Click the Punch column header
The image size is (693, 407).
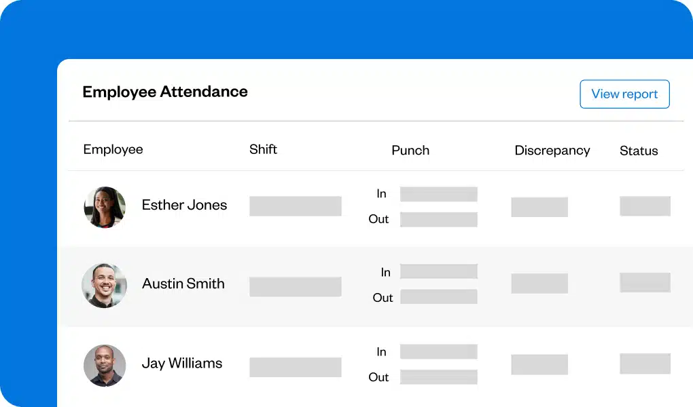coord(410,150)
